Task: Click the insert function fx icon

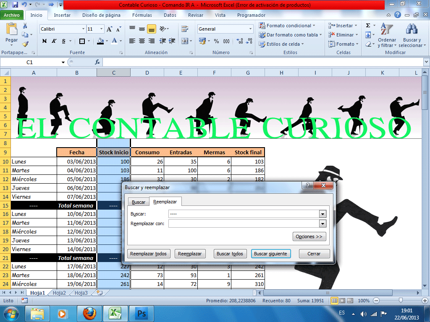Action: [x=97, y=62]
